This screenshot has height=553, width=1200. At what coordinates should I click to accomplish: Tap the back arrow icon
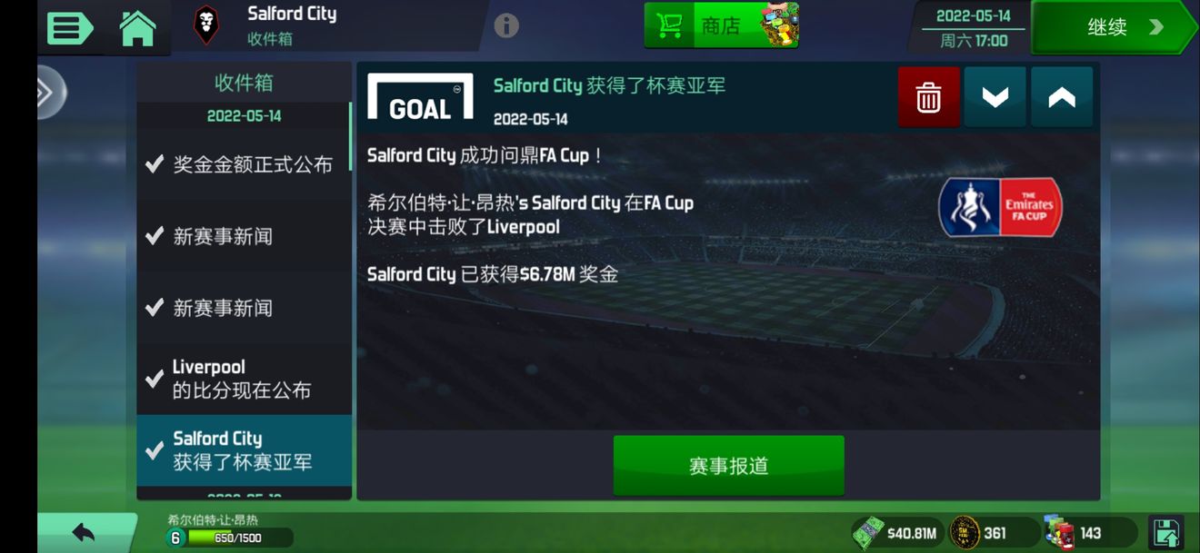[x=84, y=533]
